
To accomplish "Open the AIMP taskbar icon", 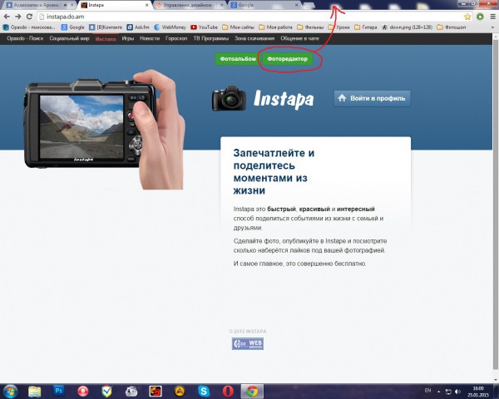I will pyautogui.click(x=180, y=391).
